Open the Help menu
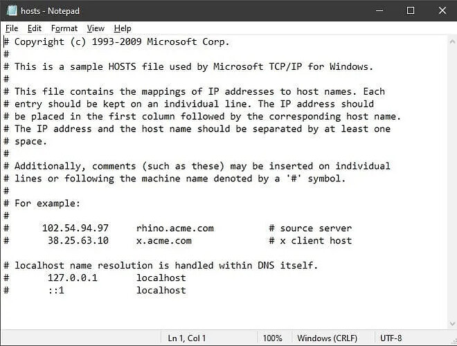 click(123, 28)
